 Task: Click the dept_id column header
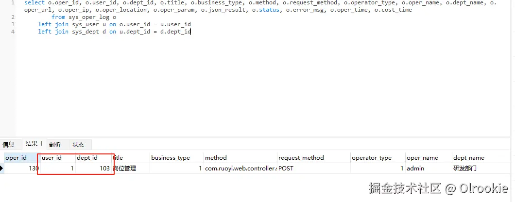point(93,158)
